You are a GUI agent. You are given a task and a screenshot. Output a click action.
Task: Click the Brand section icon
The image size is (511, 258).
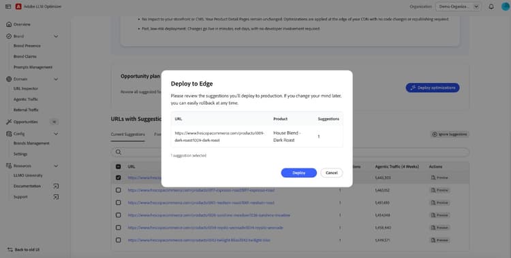point(9,36)
